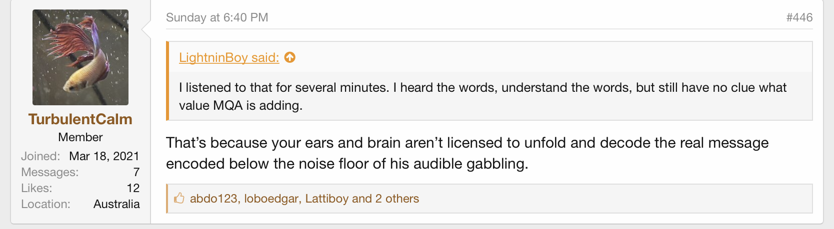Click the thumbs-up like icon

coord(179,199)
